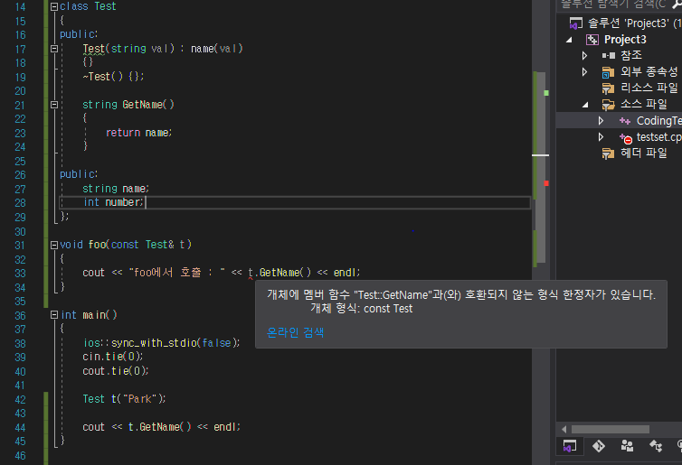Click the white caret position line on scrollbar

click(541, 155)
